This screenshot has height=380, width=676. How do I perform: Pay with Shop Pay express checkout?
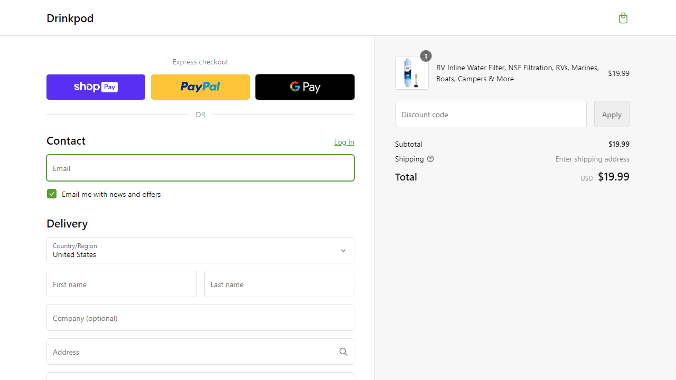[x=96, y=87]
